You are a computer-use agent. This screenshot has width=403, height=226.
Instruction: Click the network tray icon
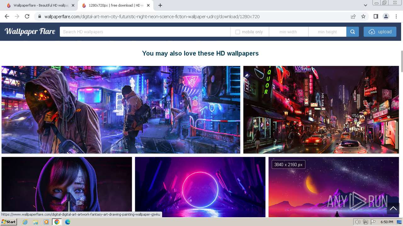click(365, 222)
